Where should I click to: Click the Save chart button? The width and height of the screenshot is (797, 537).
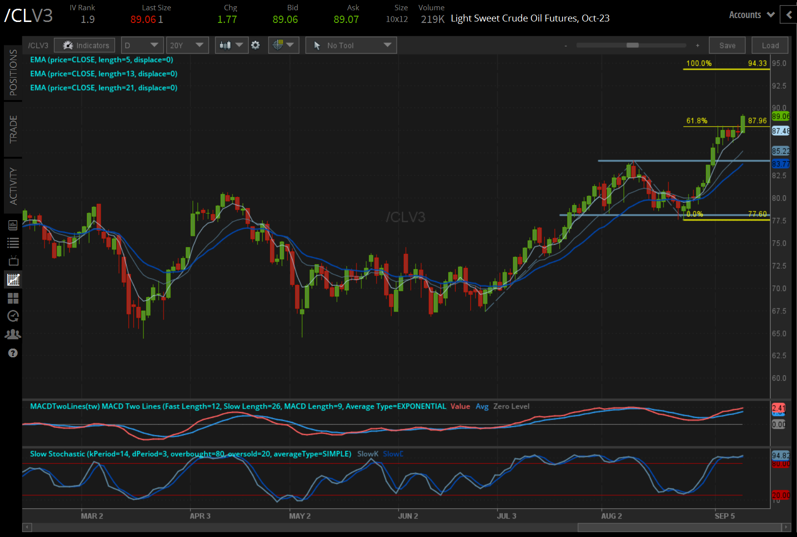click(x=727, y=45)
